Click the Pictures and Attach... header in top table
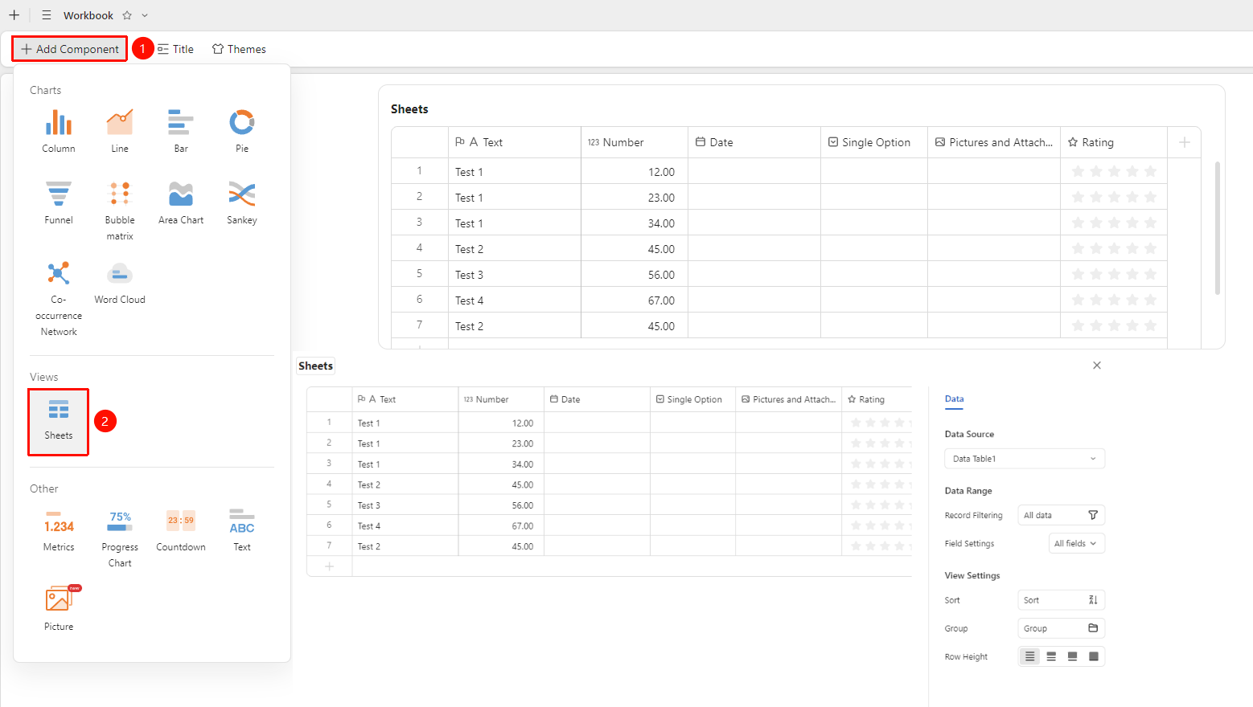This screenshot has width=1253, height=707. (x=994, y=142)
